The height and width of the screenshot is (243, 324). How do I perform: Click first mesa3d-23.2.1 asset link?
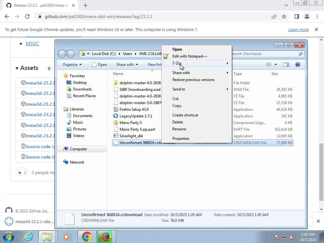40,83
